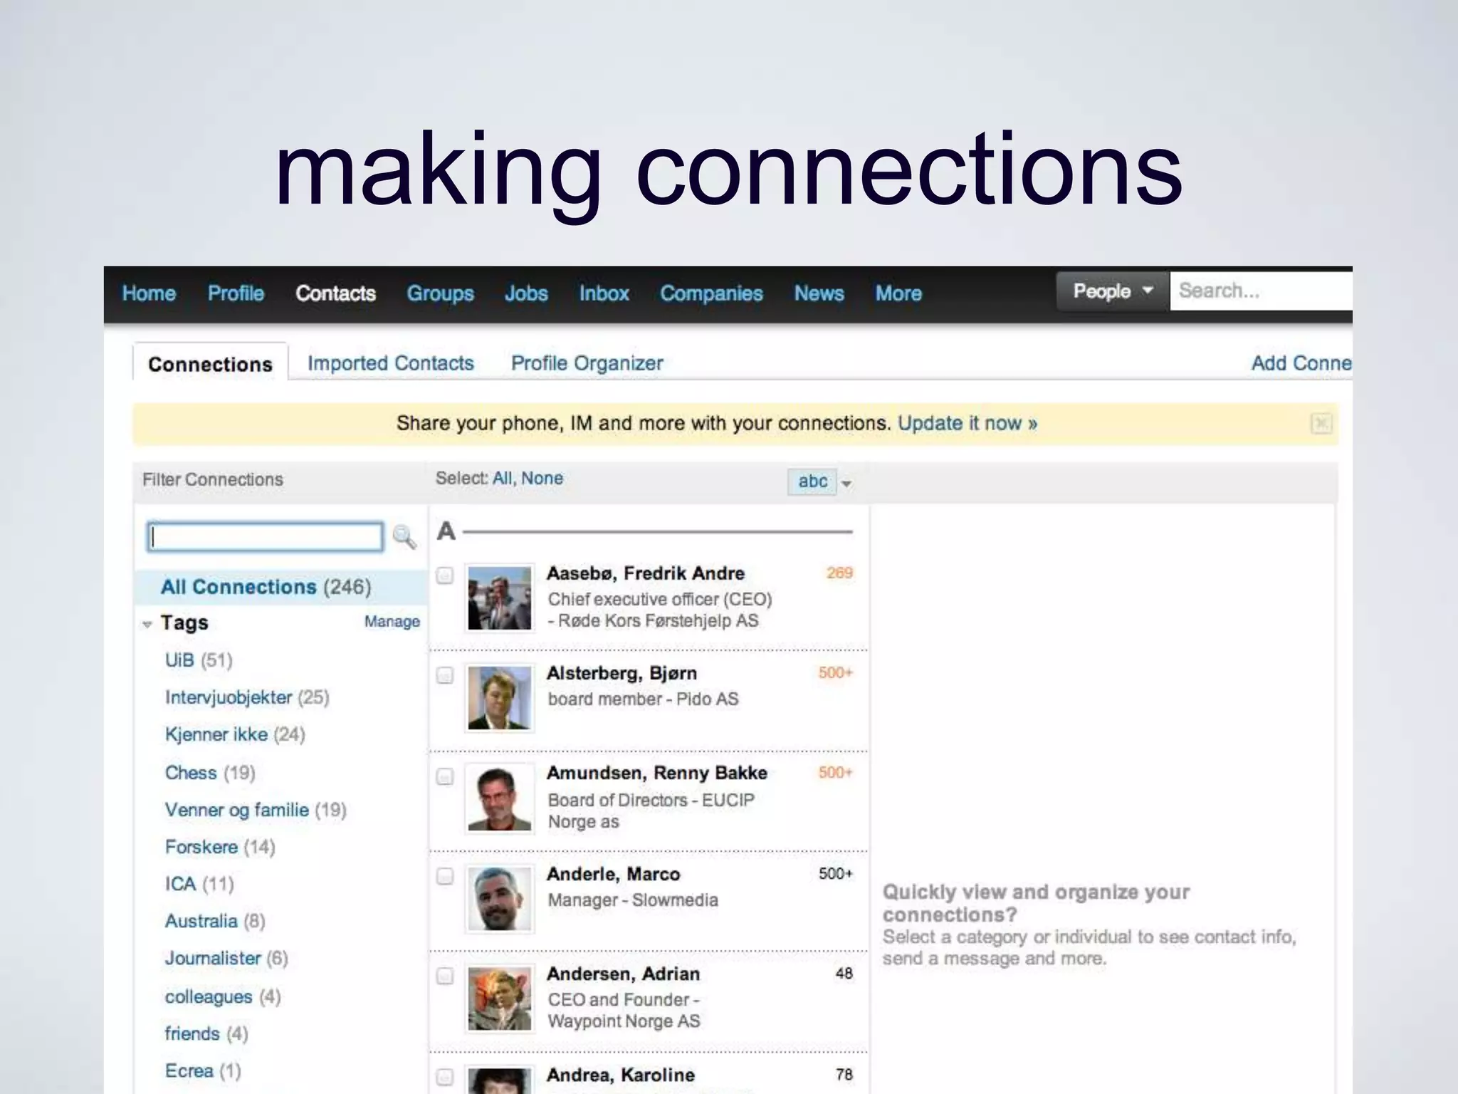1458x1094 pixels.
Task: Click connection count 269 for Aasebø
Action: (x=839, y=573)
